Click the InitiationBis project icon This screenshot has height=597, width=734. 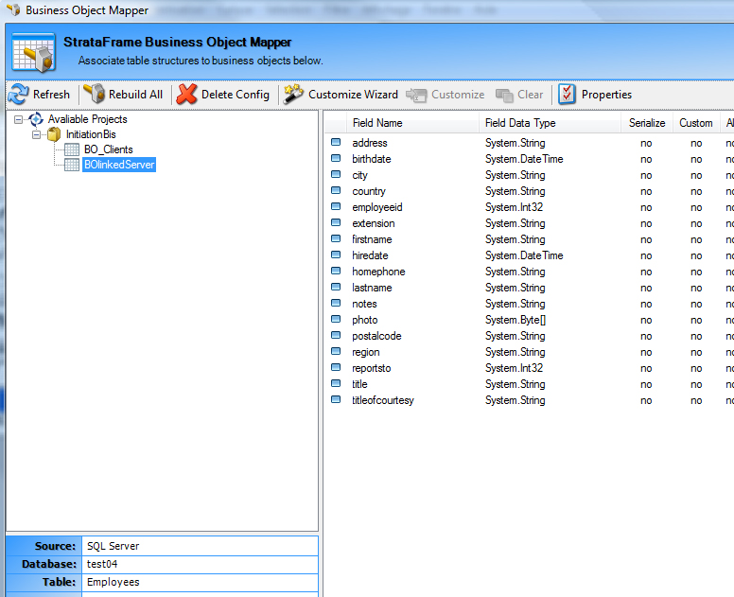coord(55,134)
